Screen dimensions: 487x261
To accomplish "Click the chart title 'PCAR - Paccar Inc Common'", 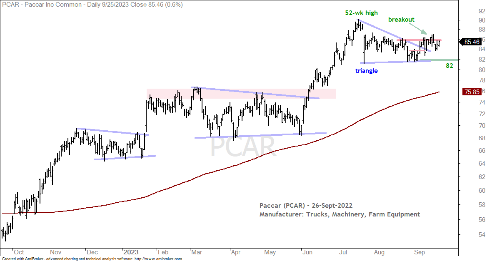I will pos(42,5).
